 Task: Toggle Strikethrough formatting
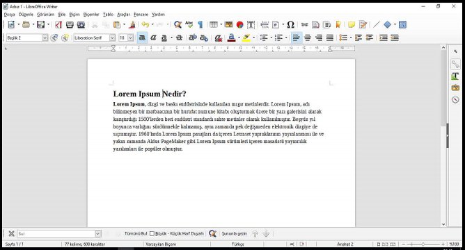point(179,38)
